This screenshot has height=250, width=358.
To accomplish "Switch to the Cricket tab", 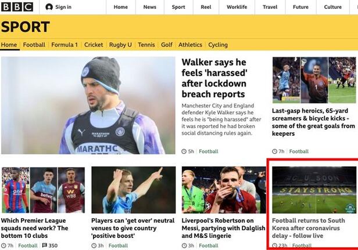I will (x=94, y=45).
